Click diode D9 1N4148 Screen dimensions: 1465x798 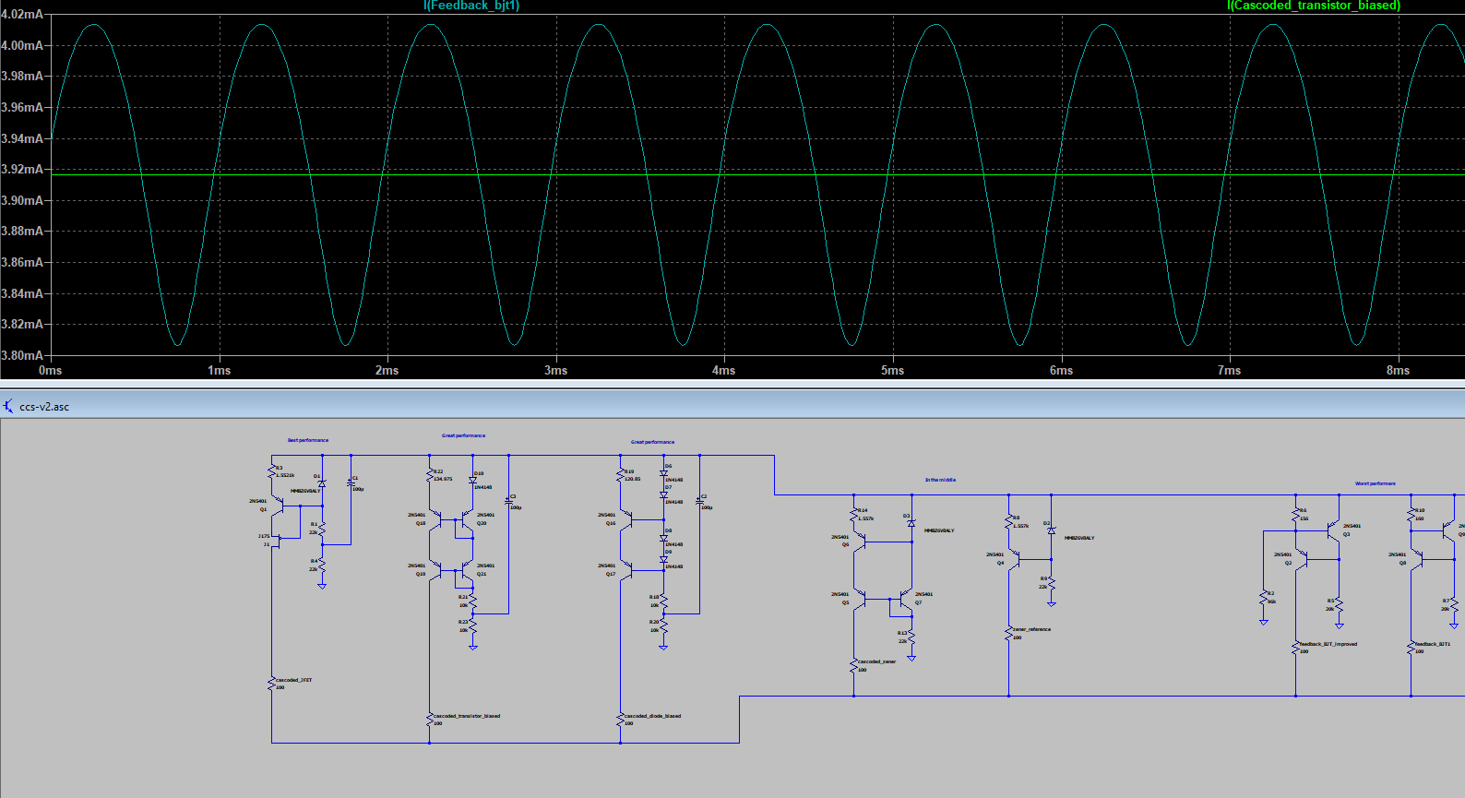click(x=663, y=559)
